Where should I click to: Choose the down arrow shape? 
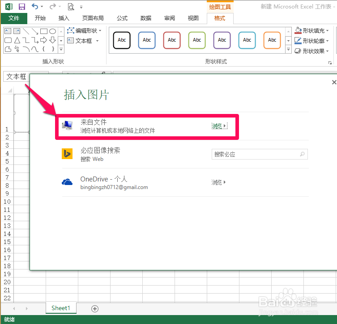tap(53, 40)
